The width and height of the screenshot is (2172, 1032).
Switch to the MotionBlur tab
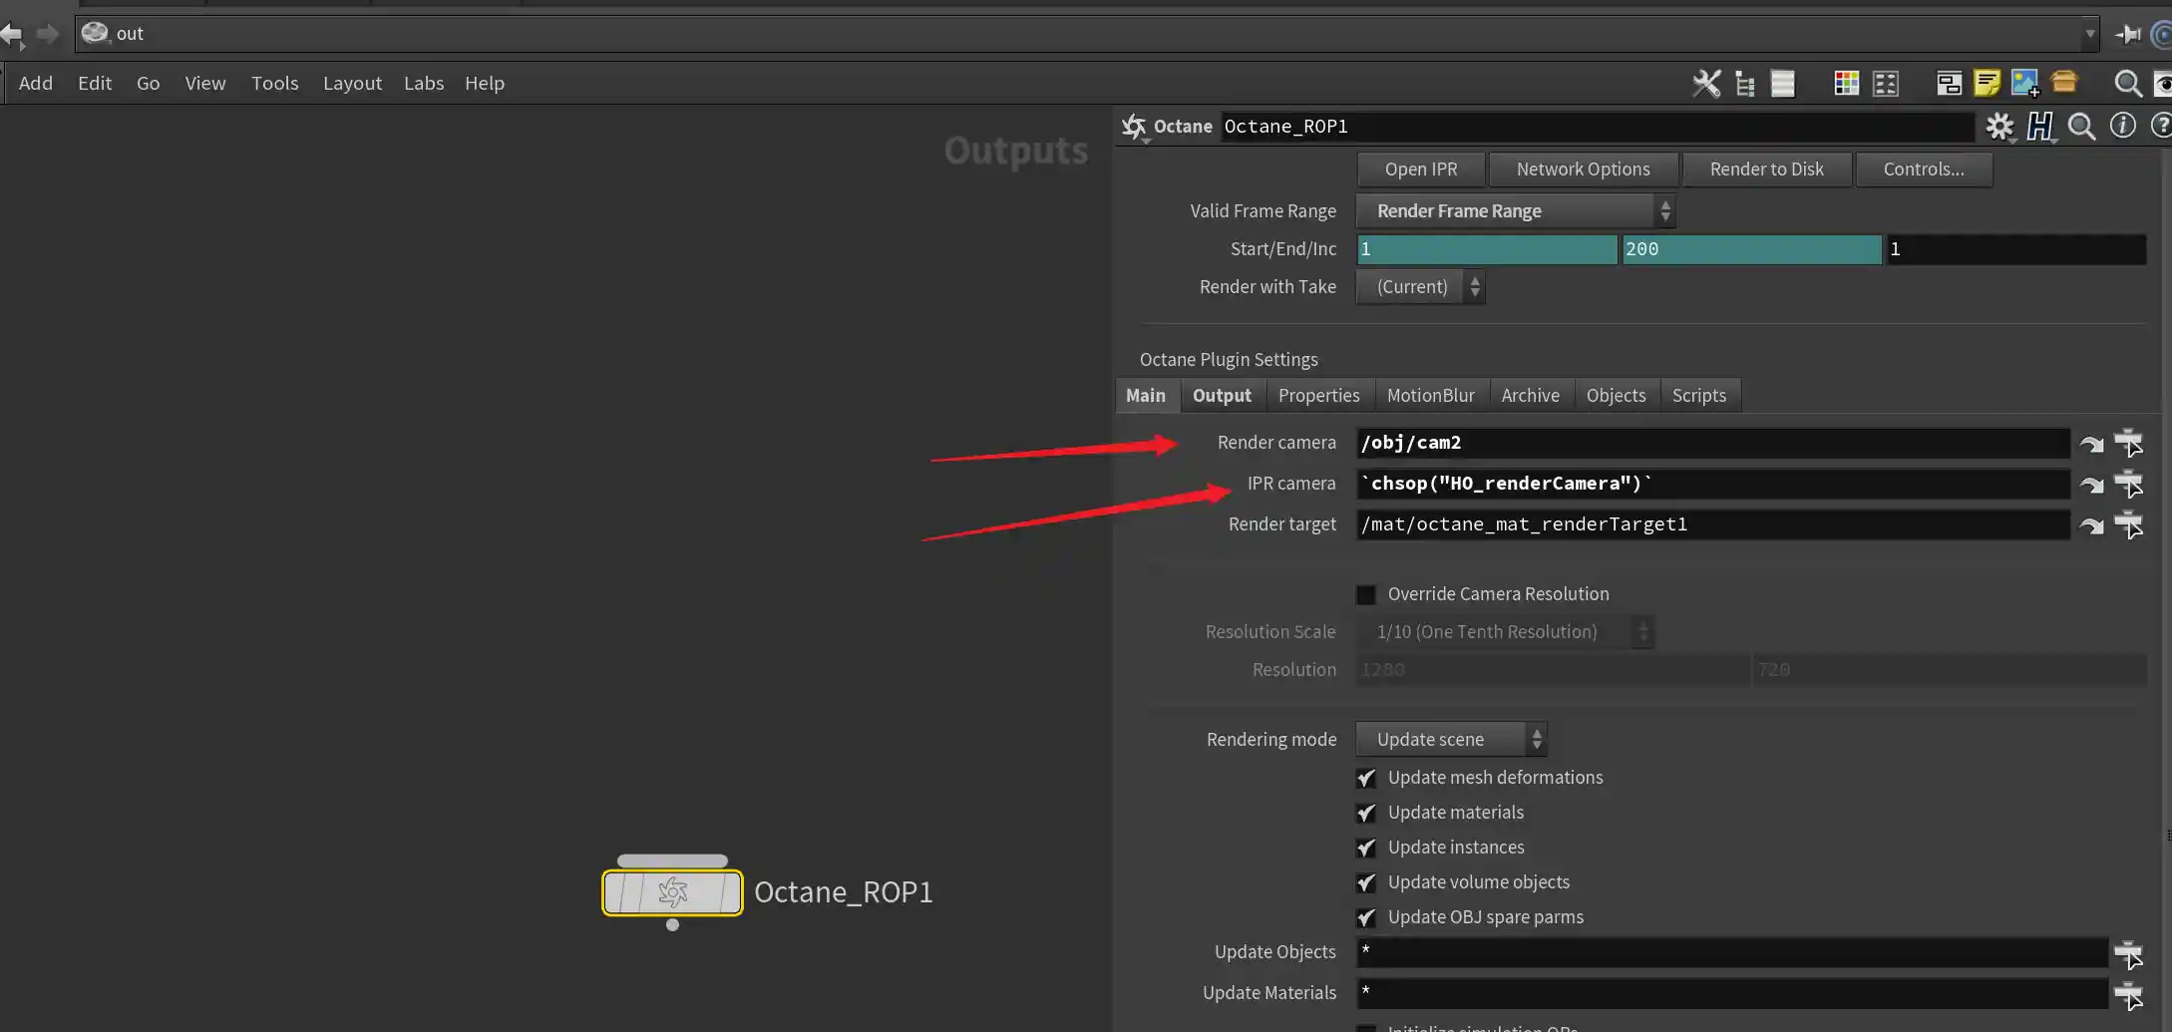[1430, 396]
